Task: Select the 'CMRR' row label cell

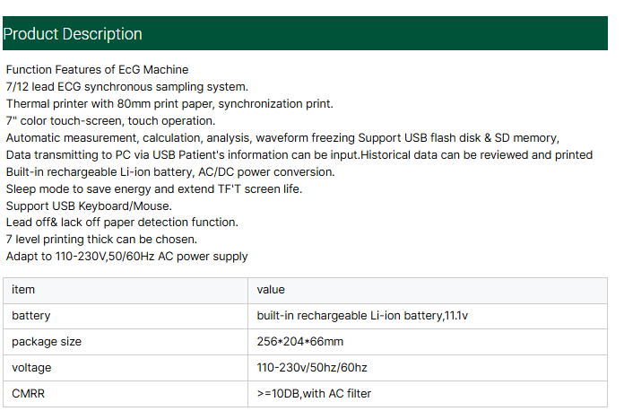Action: tap(126, 393)
